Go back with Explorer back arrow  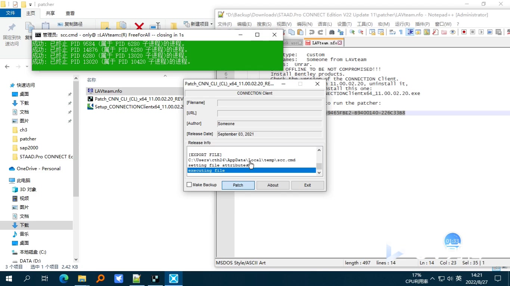pyautogui.click(x=7, y=67)
